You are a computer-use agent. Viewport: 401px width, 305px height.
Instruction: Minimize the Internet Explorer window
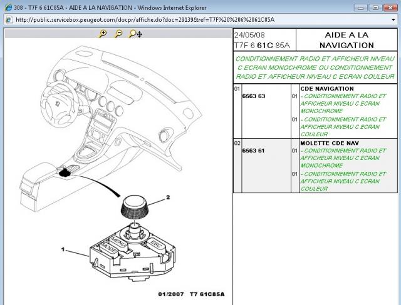[x=361, y=7]
